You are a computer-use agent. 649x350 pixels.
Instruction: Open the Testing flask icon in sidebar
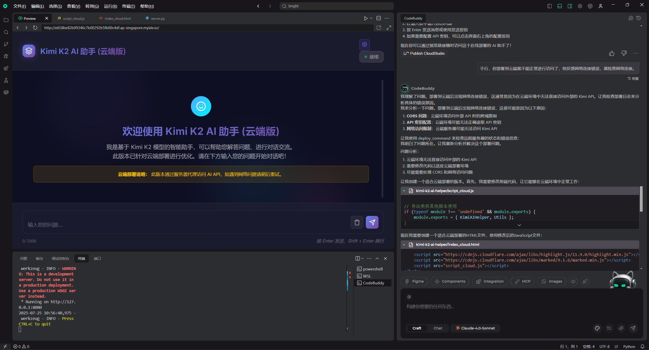(x=6, y=80)
